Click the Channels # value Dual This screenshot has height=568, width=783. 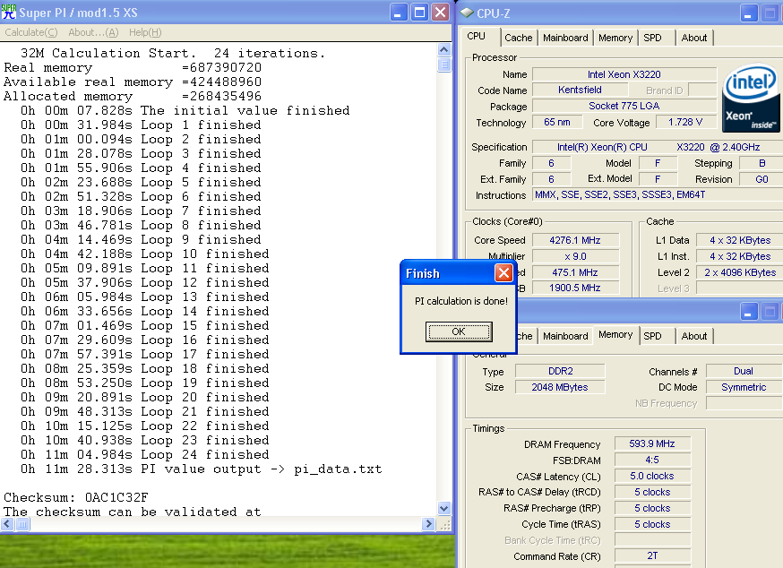tap(744, 371)
